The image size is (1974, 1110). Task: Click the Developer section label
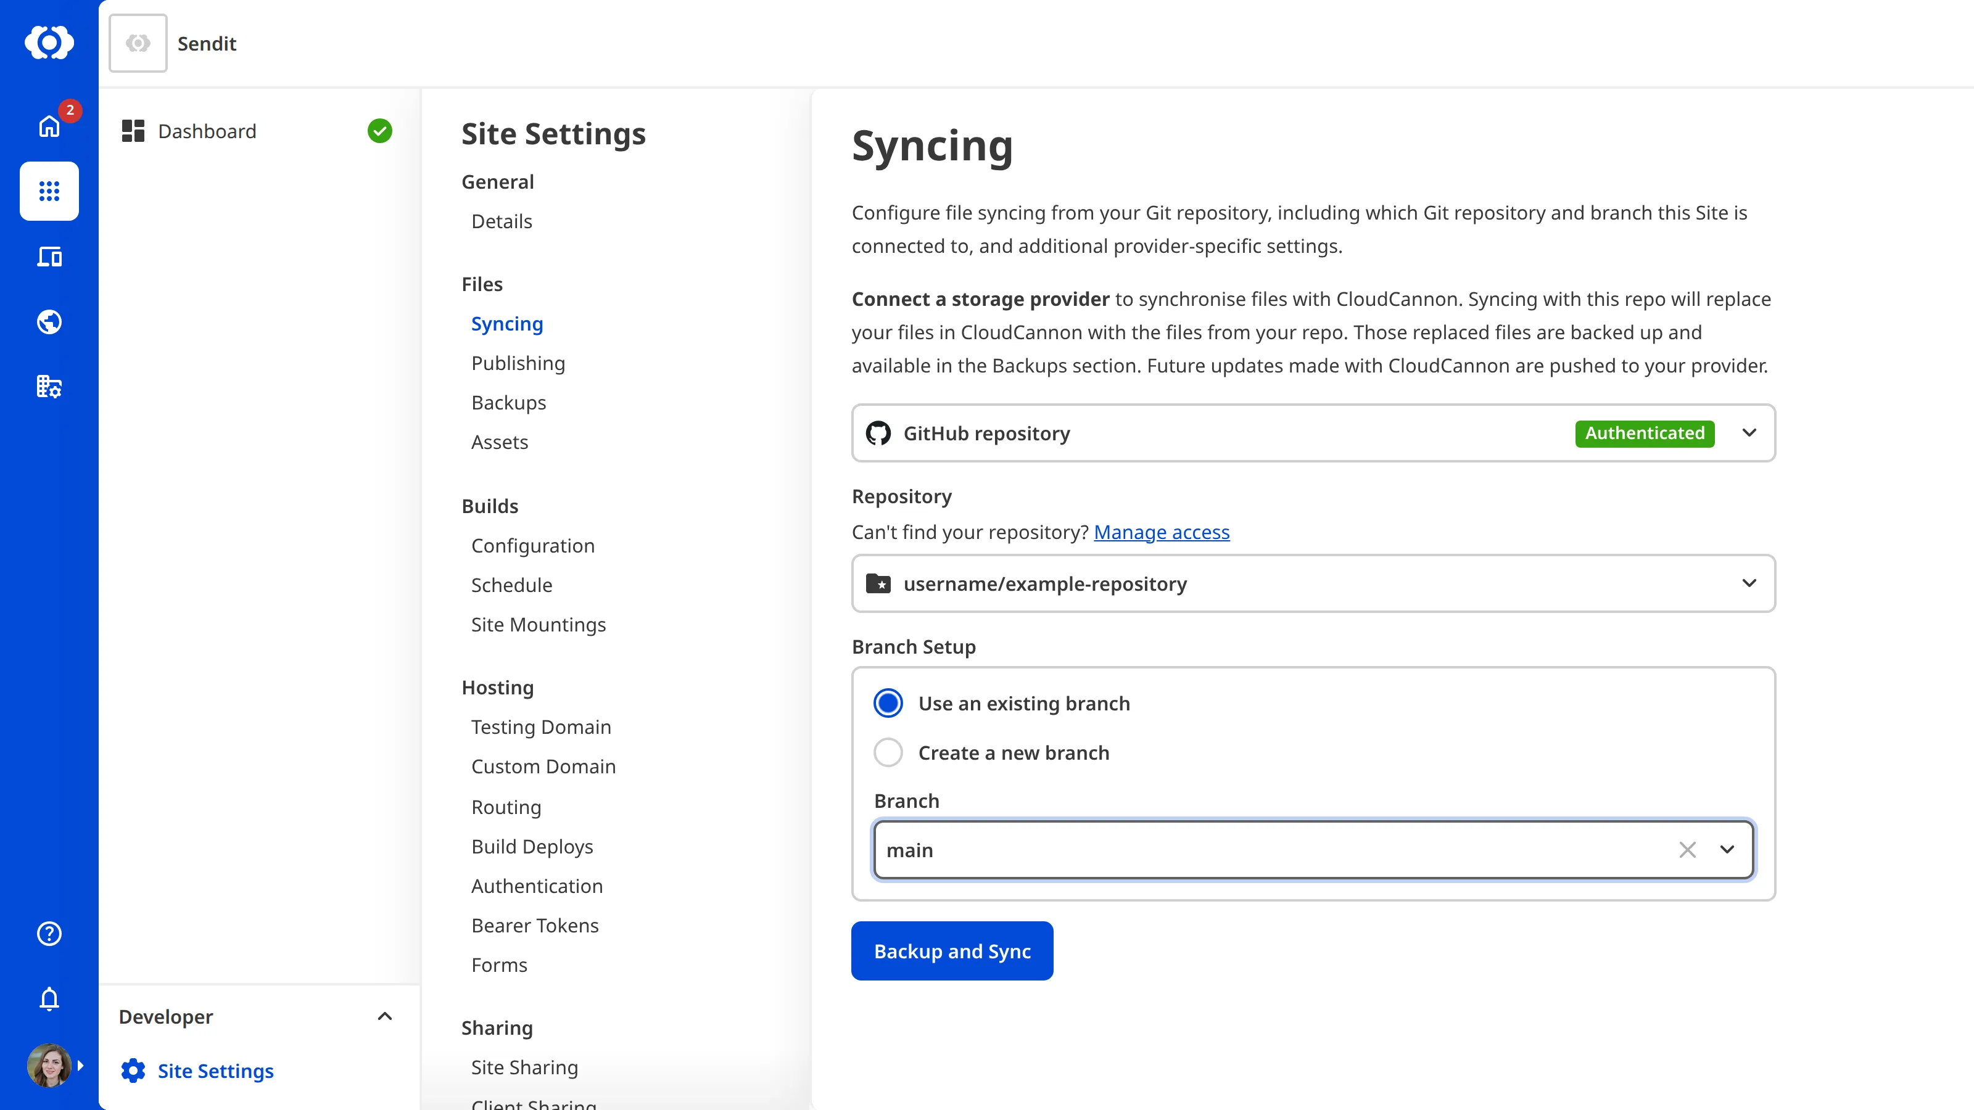165,1016
